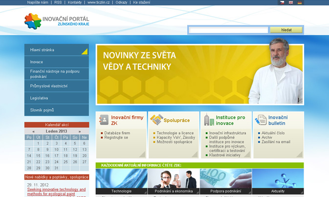The image size is (329, 197).
Task: Switch language to Czech flag
Action: [282, 2]
